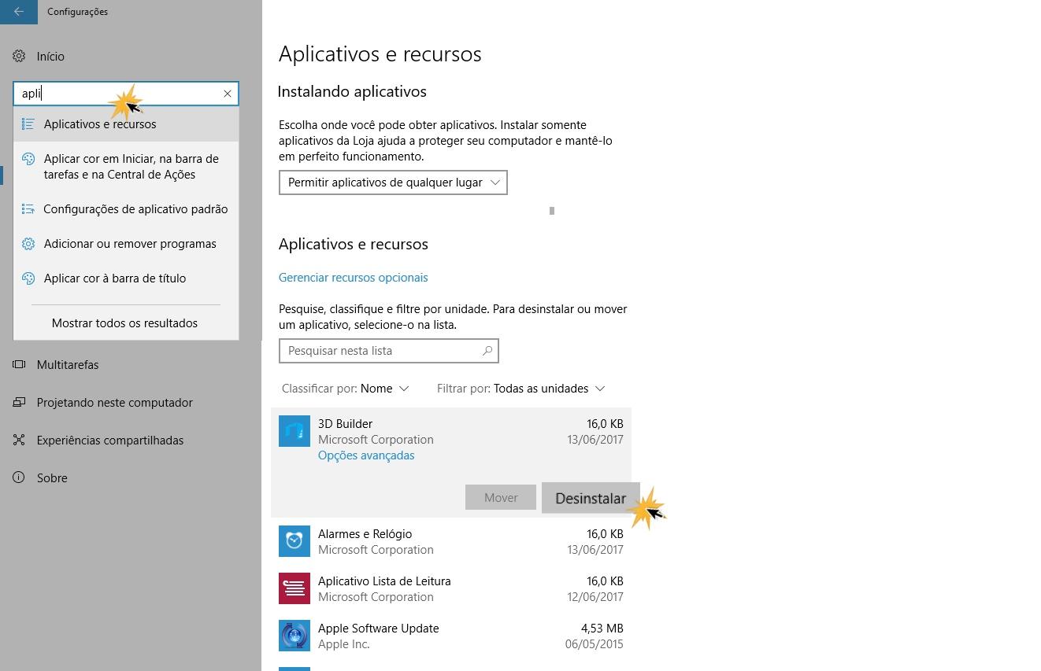Click the 3D Builder app icon
Viewport: 1041px width, 671px height.
pos(295,431)
